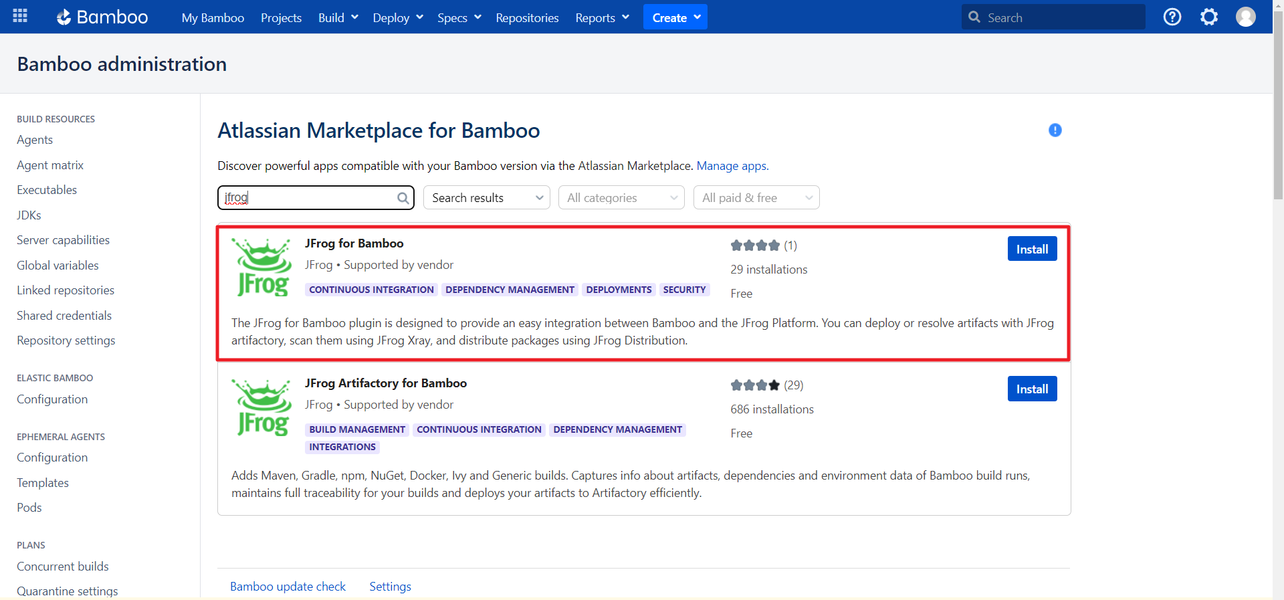
Task: Go to My Bamboo
Action: click(x=213, y=17)
